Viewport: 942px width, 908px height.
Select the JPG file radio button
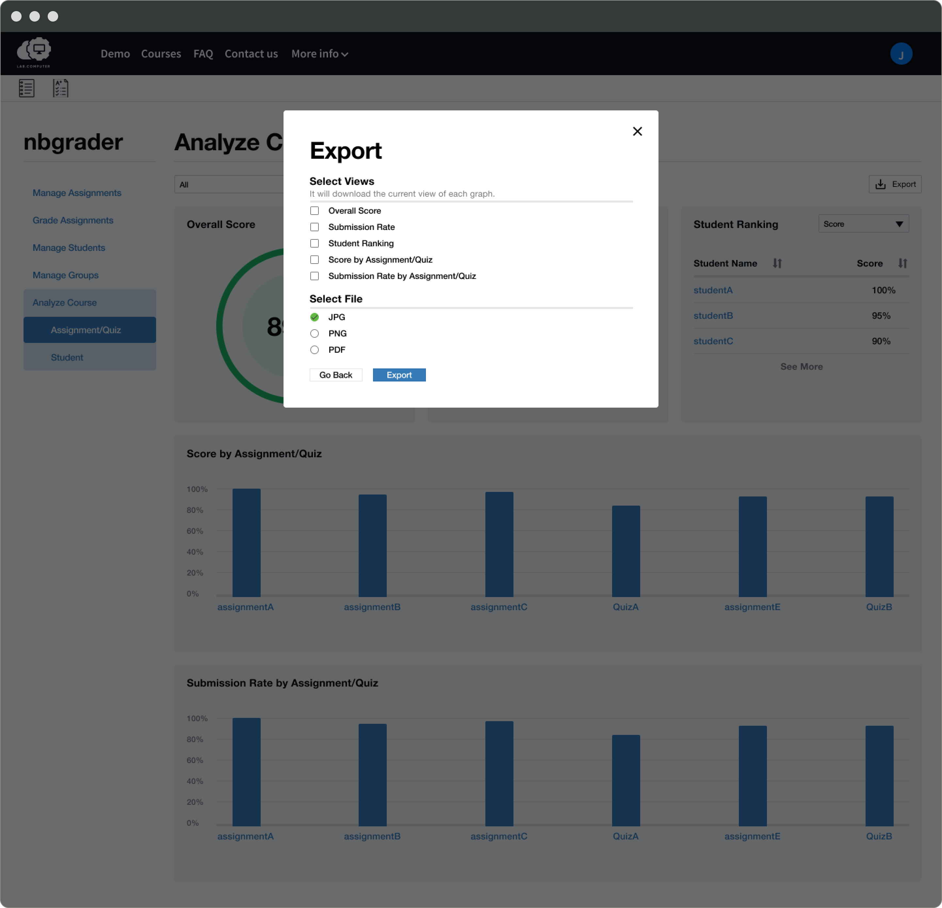coord(314,317)
